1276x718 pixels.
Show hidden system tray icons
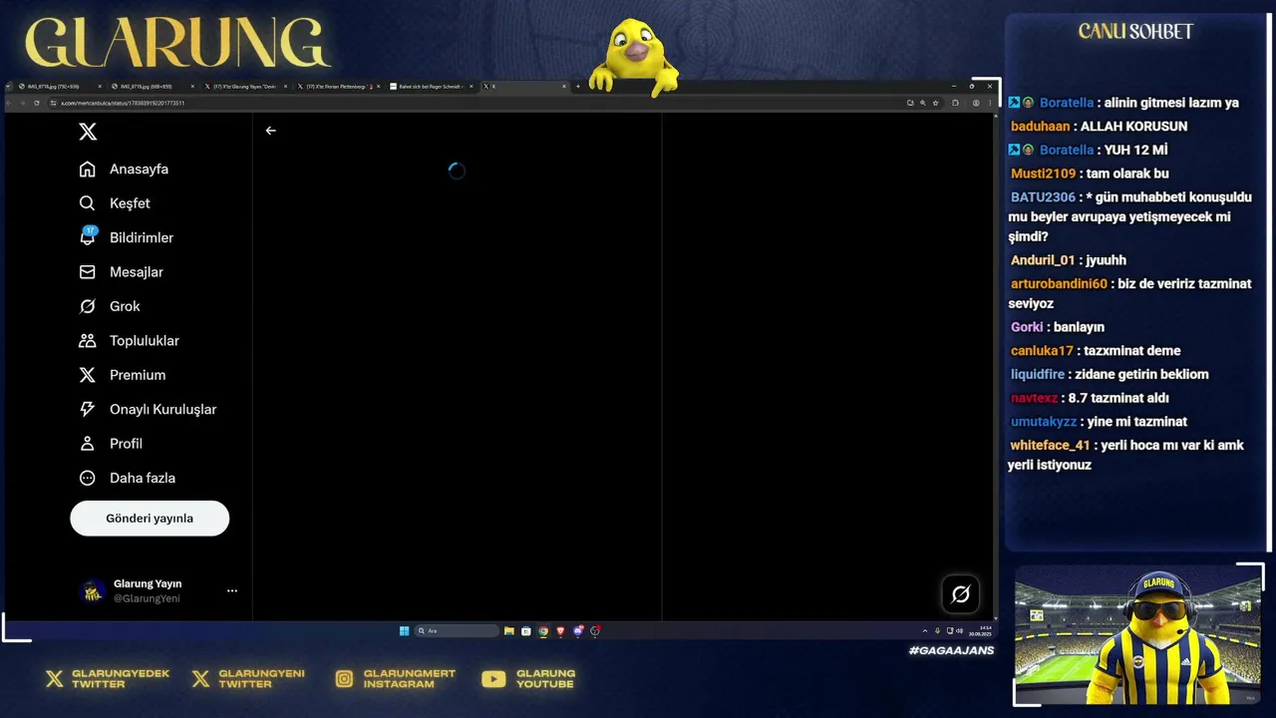tap(925, 630)
